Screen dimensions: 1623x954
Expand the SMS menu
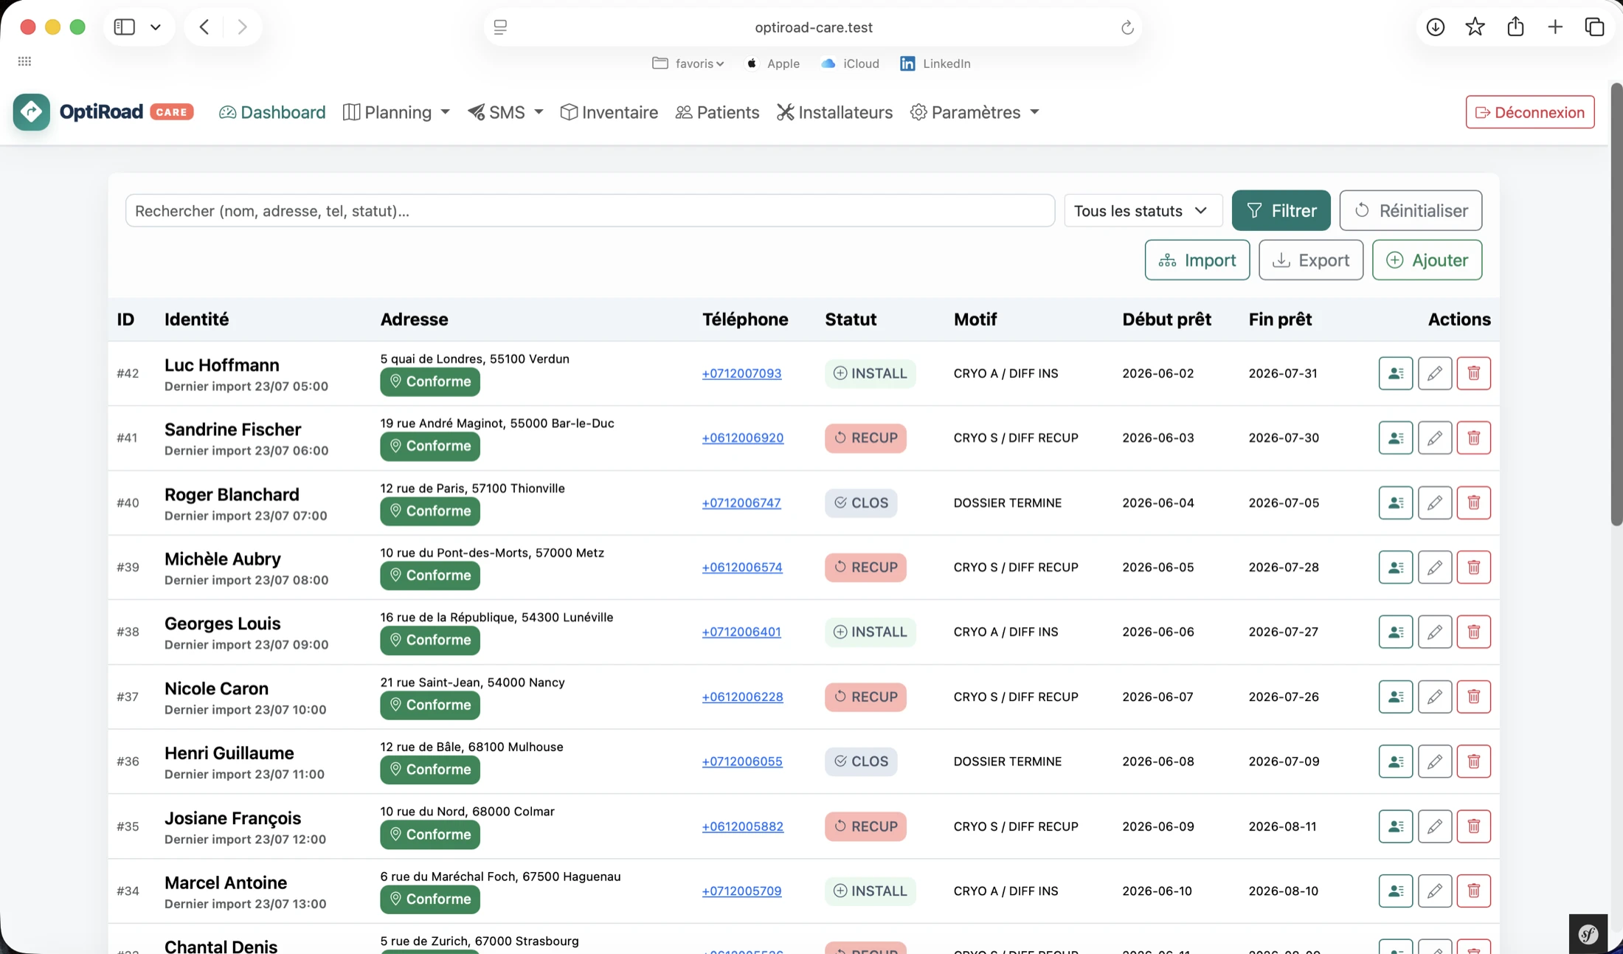pos(505,112)
